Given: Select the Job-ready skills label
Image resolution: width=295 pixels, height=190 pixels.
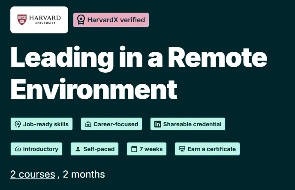Looking at the screenshot, I should coord(46,124).
